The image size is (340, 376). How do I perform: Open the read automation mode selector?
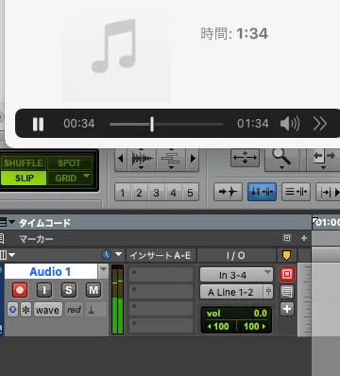(x=74, y=310)
